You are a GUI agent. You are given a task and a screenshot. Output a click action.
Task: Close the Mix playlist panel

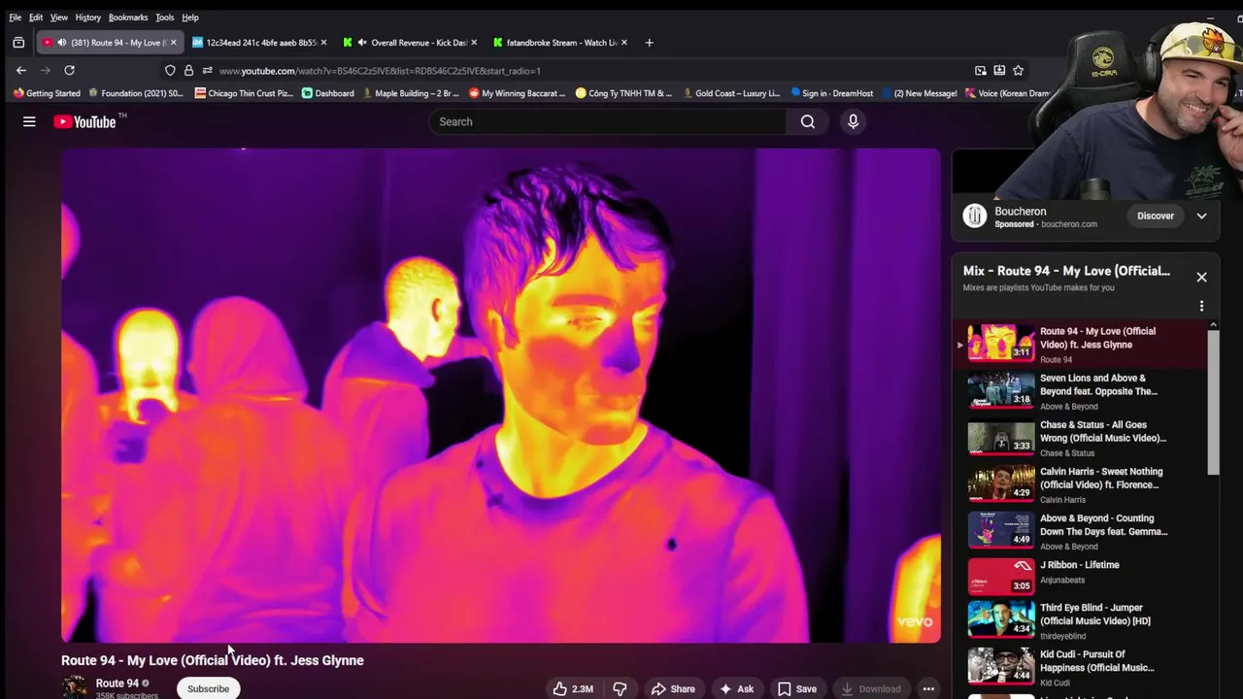(x=1201, y=277)
